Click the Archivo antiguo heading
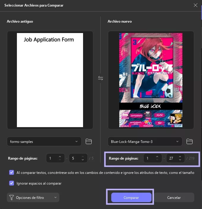202x209 pixels. (x=20, y=21)
